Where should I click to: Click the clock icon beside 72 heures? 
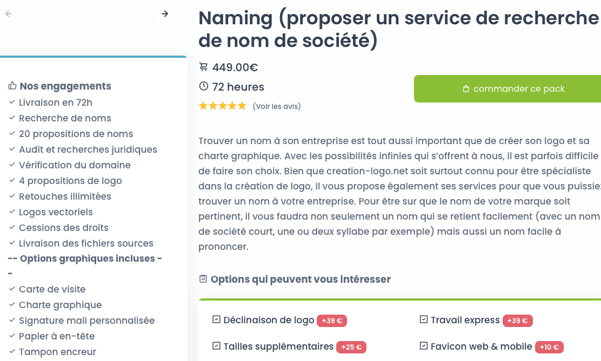203,86
